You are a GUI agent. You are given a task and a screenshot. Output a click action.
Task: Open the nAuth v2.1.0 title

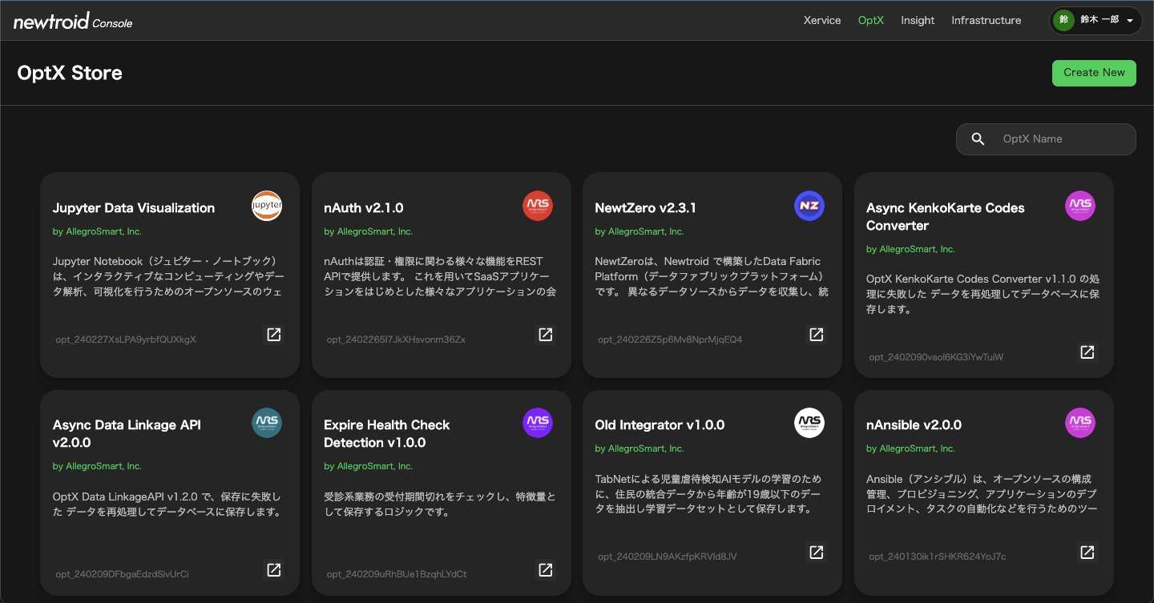(x=364, y=207)
